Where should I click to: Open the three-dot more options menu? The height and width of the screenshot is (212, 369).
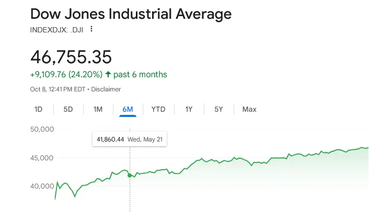click(91, 29)
